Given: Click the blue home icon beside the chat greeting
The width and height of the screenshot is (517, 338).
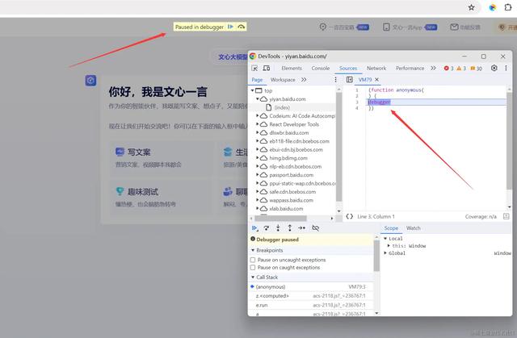Looking at the screenshot, I should click(x=90, y=81).
